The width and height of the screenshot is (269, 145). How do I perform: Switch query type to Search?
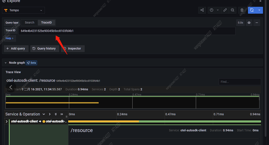30,23
